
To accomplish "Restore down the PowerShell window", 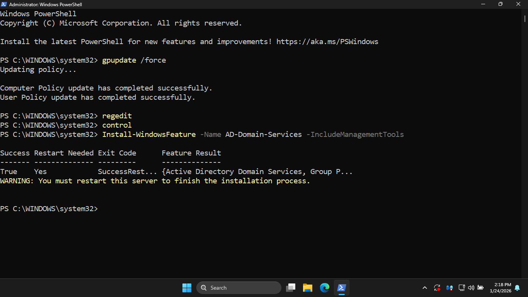I will (501, 4).
